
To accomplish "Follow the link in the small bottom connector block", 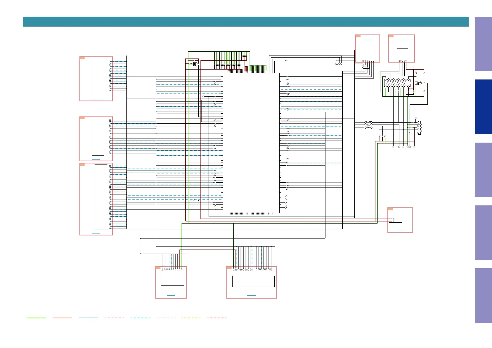I will pos(171,296).
